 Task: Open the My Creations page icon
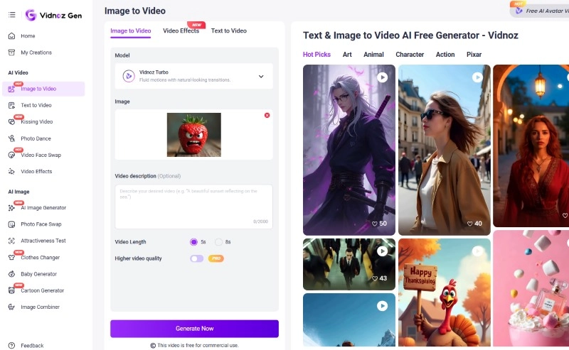point(11,53)
